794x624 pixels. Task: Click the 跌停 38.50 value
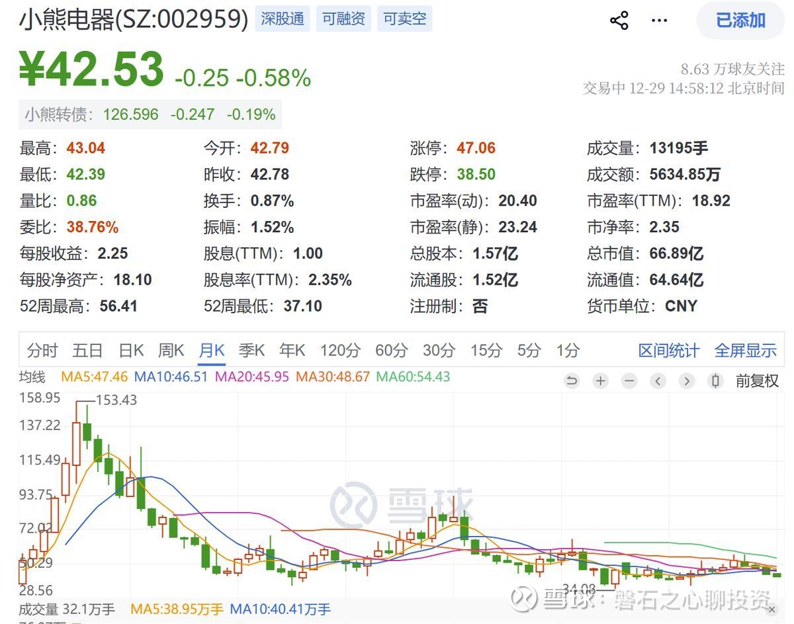point(476,175)
